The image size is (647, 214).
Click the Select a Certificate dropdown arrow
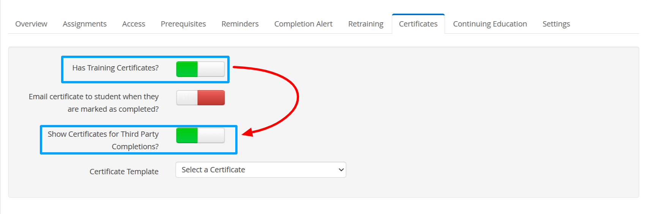pos(341,170)
